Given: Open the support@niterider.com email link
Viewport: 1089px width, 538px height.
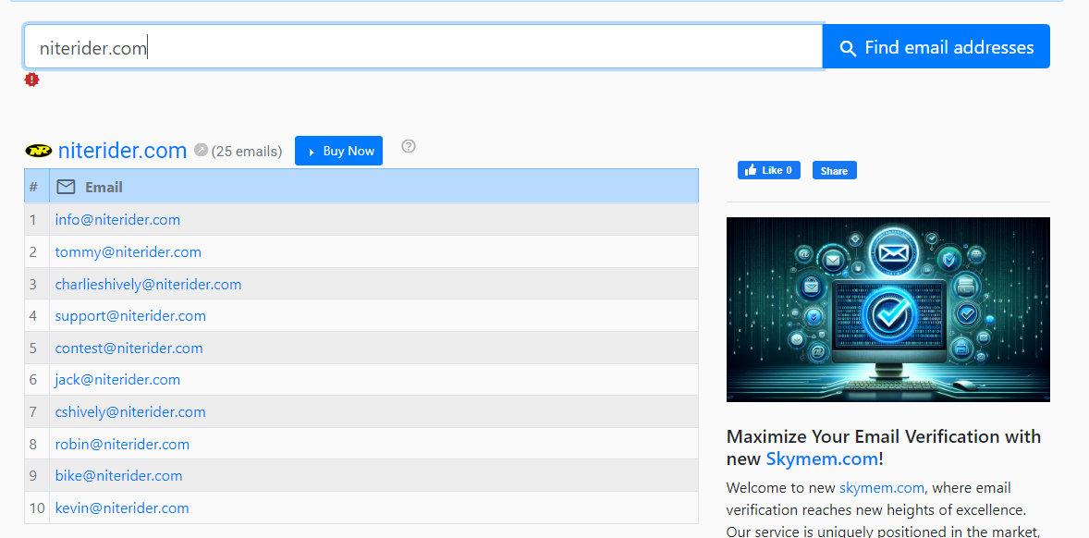Looking at the screenshot, I should point(130,316).
